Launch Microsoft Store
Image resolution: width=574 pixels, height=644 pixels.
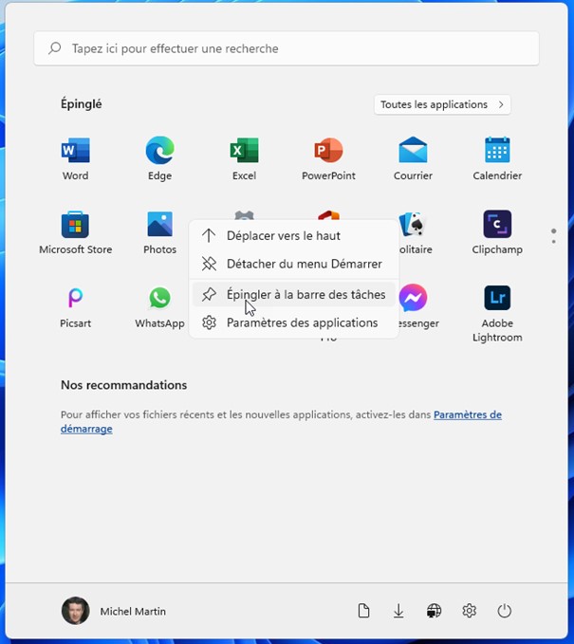[75, 226]
